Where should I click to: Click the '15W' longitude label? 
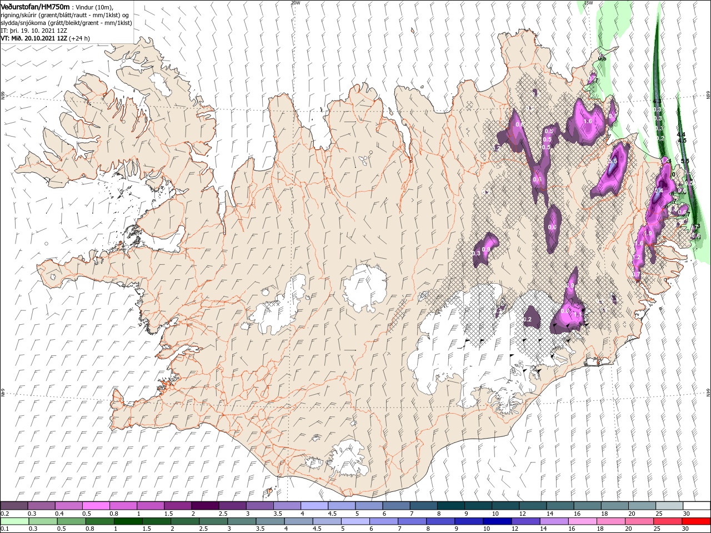pyautogui.click(x=589, y=3)
